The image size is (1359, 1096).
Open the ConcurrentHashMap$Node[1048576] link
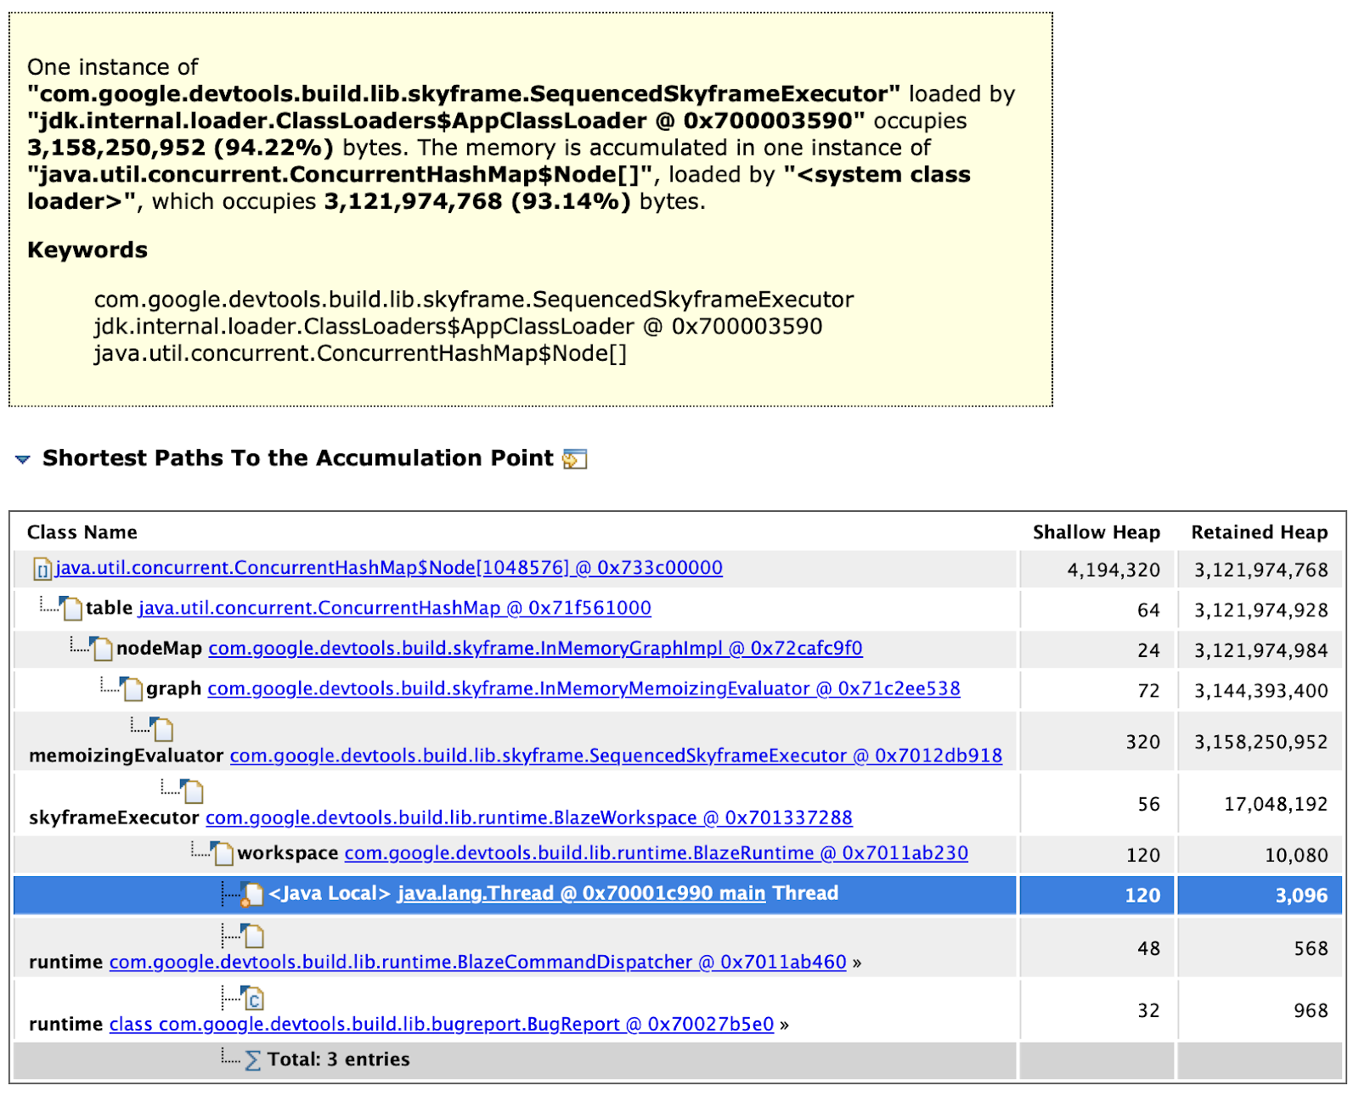[x=389, y=567]
